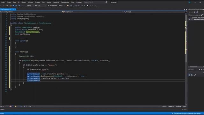
Task: Open the Assembly-CSharp project dropdown
Action: [x=31, y=12]
